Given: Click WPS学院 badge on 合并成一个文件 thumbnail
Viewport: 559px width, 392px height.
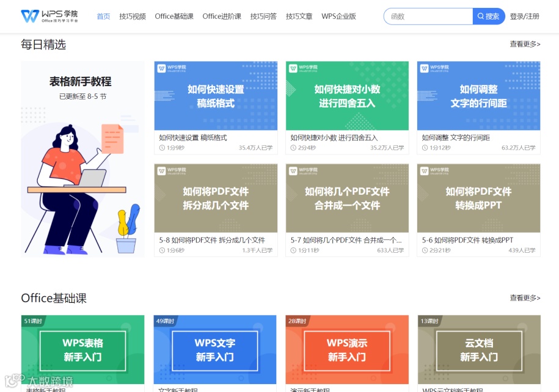Looking at the screenshot, I should [304, 171].
